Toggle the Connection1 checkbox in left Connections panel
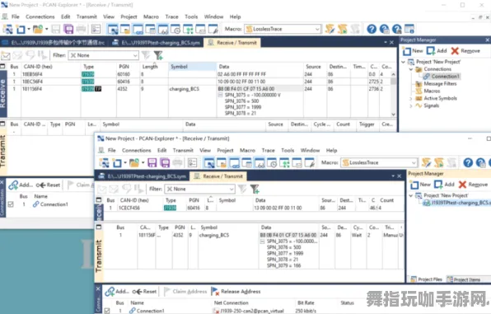 11,204
